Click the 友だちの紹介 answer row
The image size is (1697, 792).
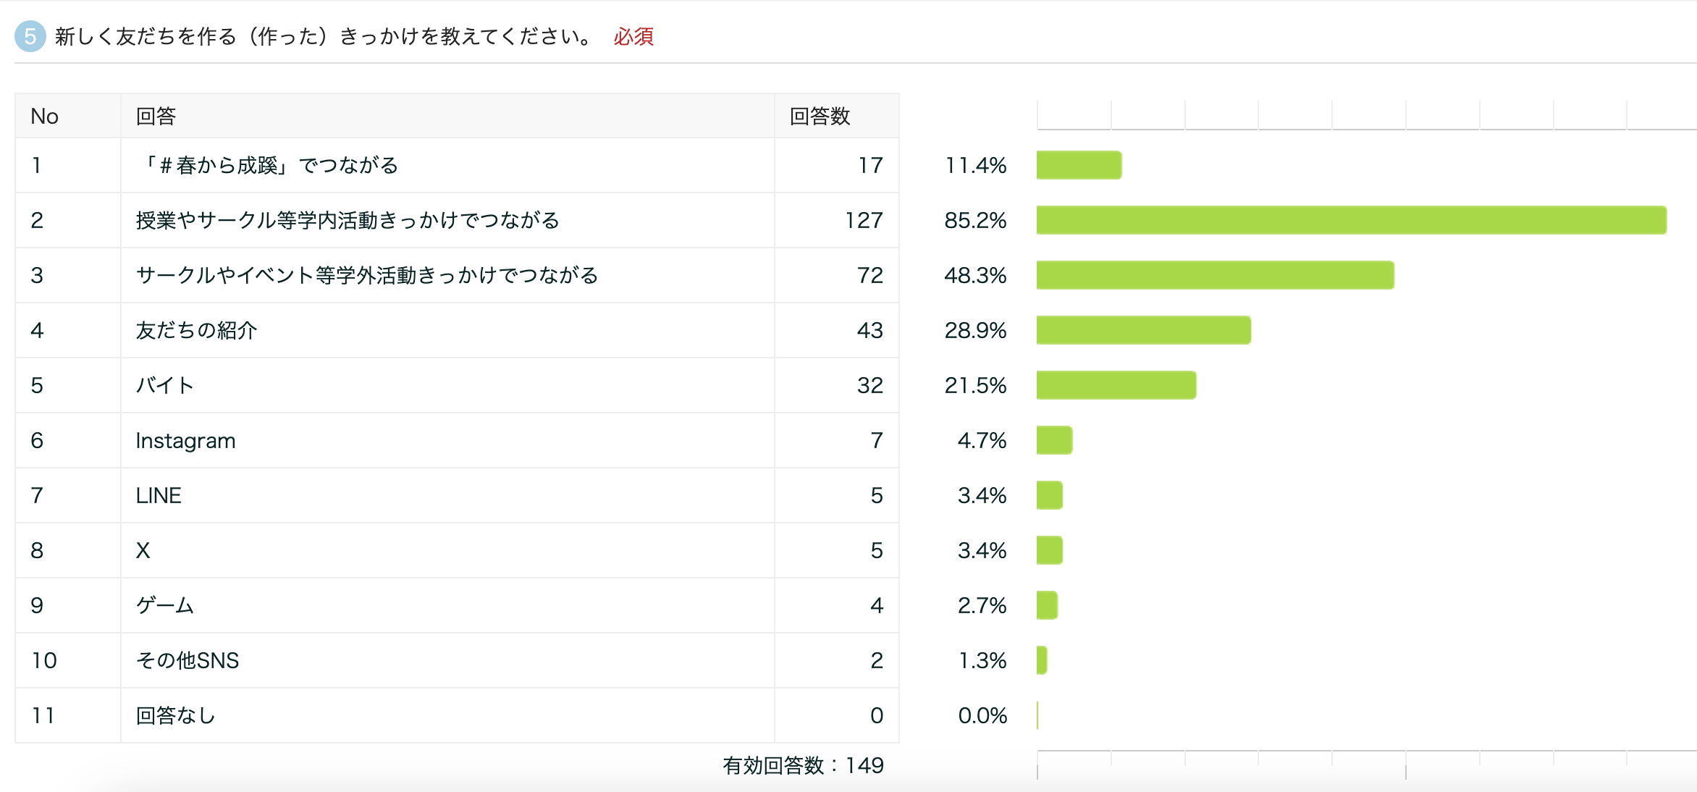coord(197,330)
